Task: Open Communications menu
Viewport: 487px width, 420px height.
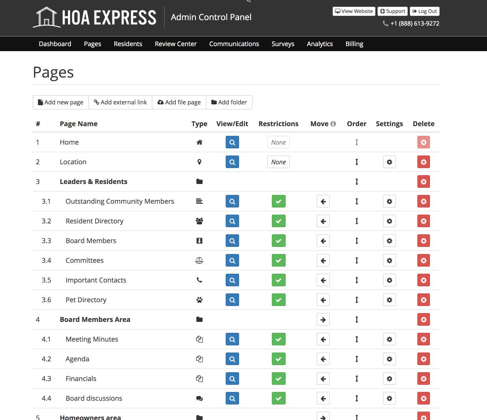Action: tap(234, 44)
